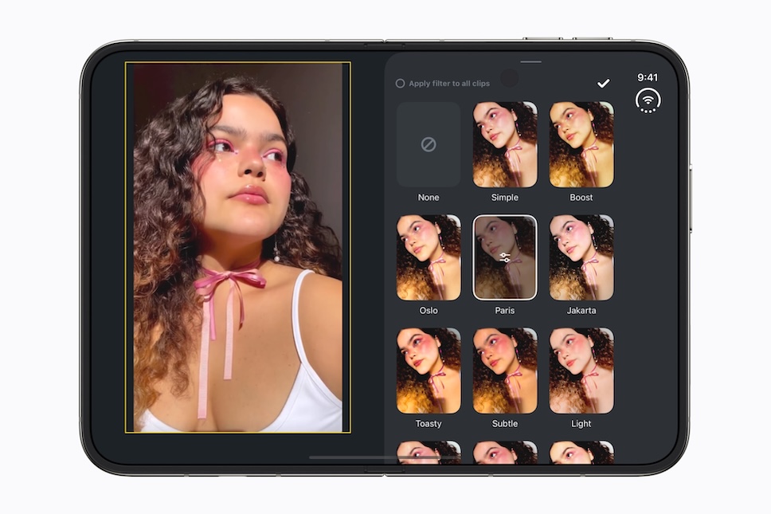Click the Simple label text
Screen dimensions: 771x514
click(x=504, y=198)
